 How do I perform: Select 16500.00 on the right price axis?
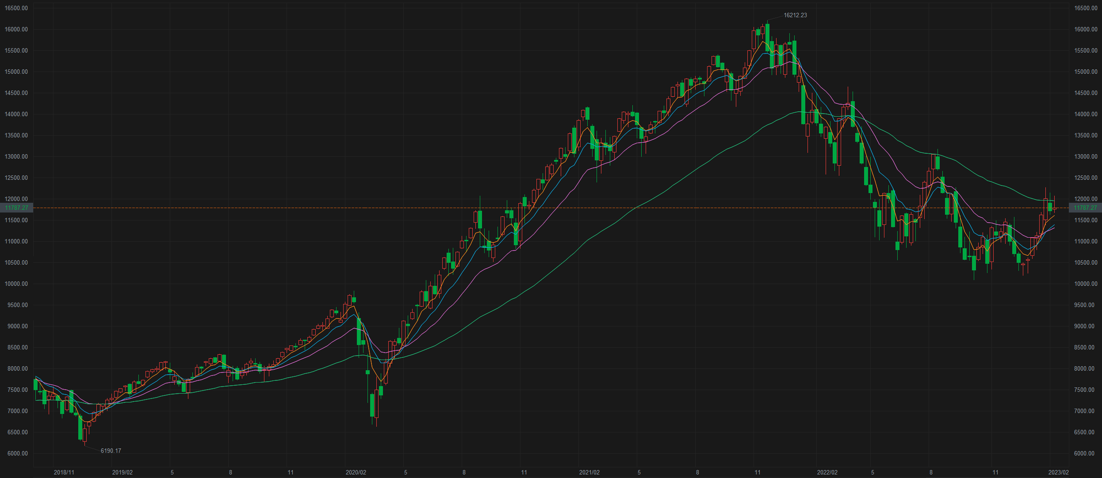pos(1086,8)
